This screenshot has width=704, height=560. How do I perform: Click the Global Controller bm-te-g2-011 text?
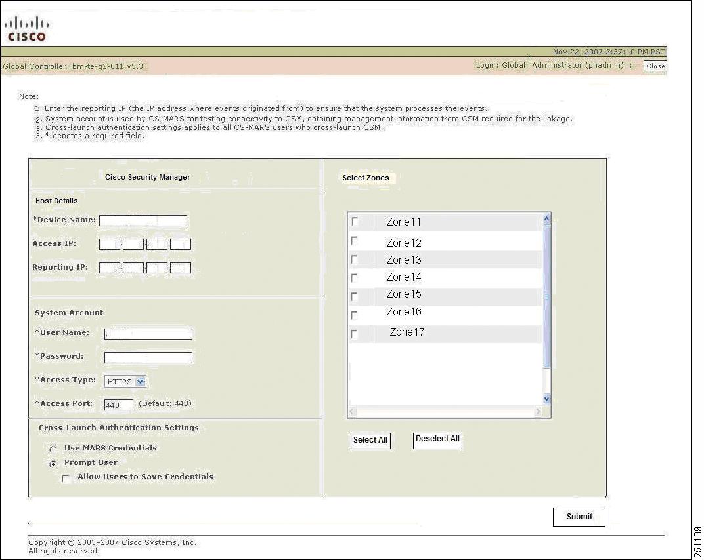(73, 66)
